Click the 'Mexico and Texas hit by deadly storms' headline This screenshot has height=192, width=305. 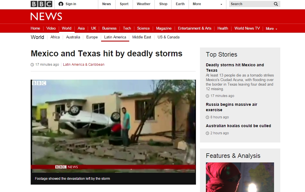click(x=106, y=53)
